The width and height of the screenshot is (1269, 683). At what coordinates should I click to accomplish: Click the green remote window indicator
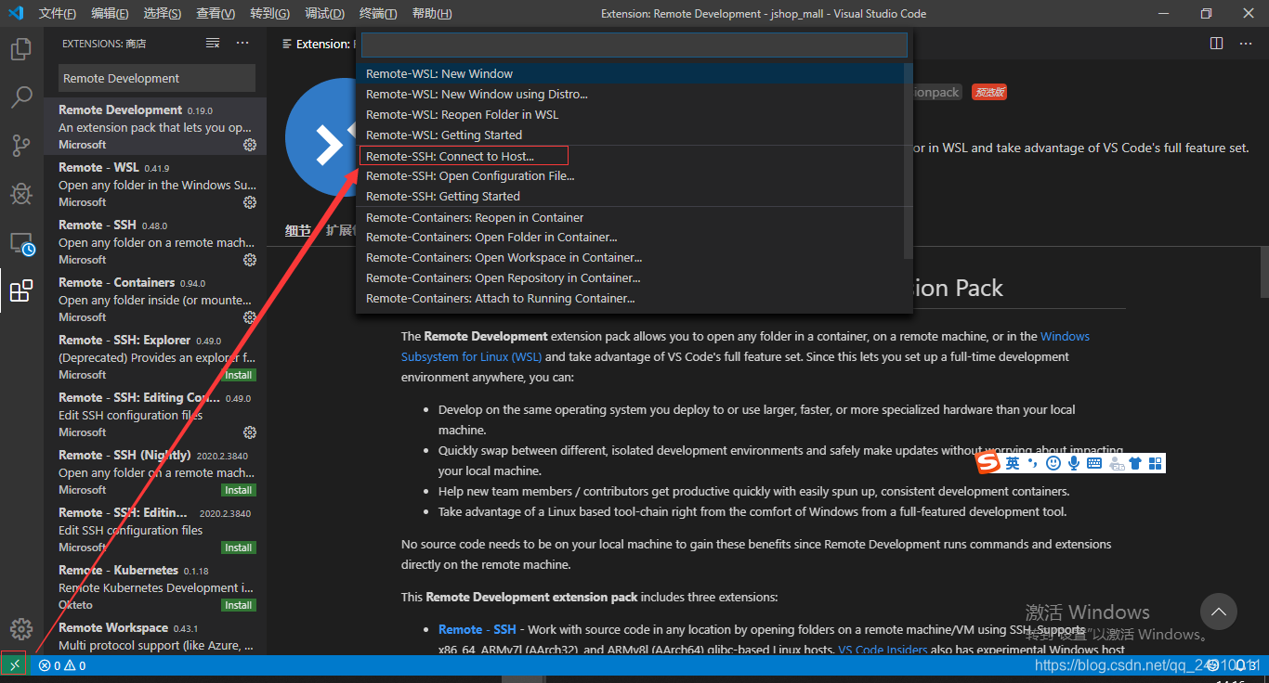14,665
